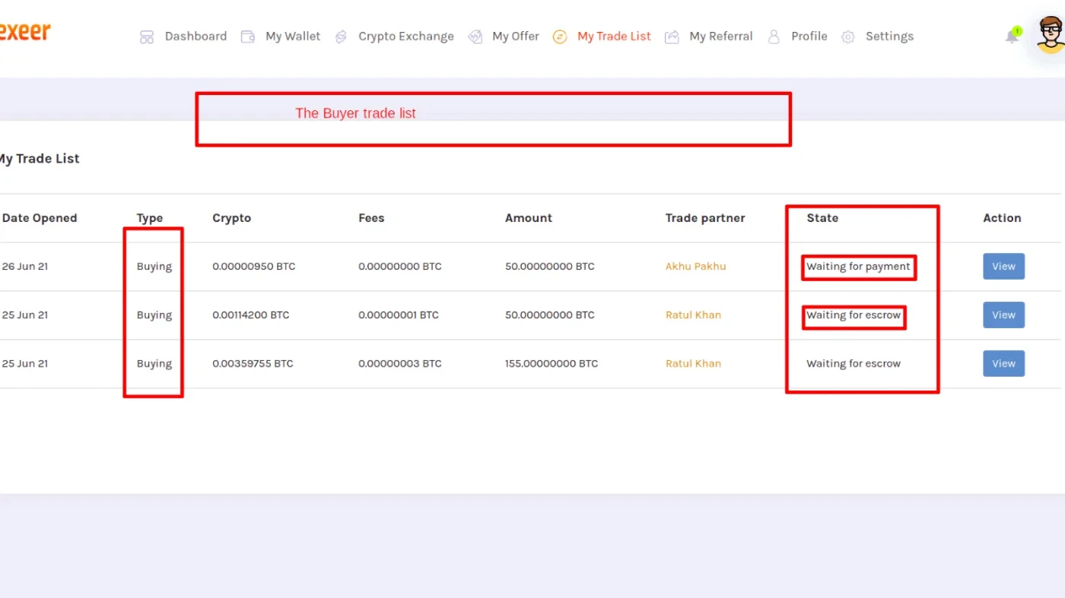Open the Crypto Exchange menu item
The image size is (1065, 598).
point(406,36)
